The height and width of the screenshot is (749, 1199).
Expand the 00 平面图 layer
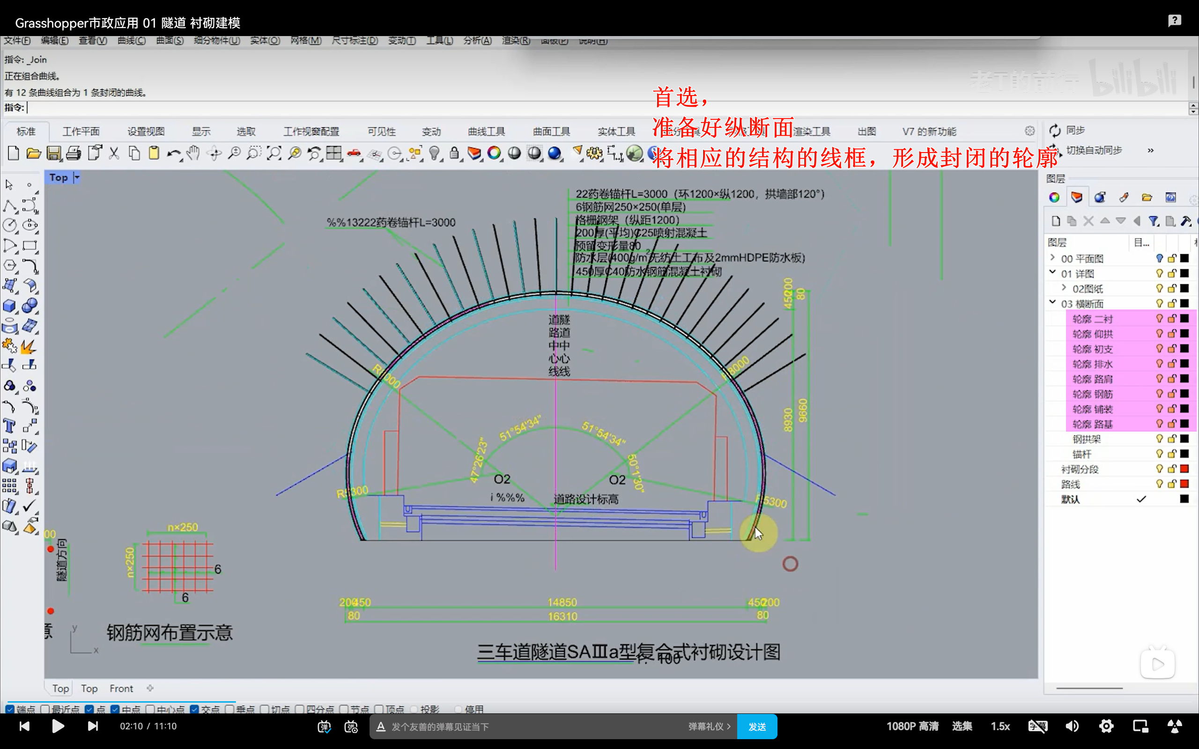(1052, 258)
